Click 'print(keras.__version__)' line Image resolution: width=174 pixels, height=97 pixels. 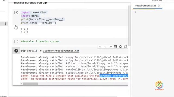coord(39,23)
